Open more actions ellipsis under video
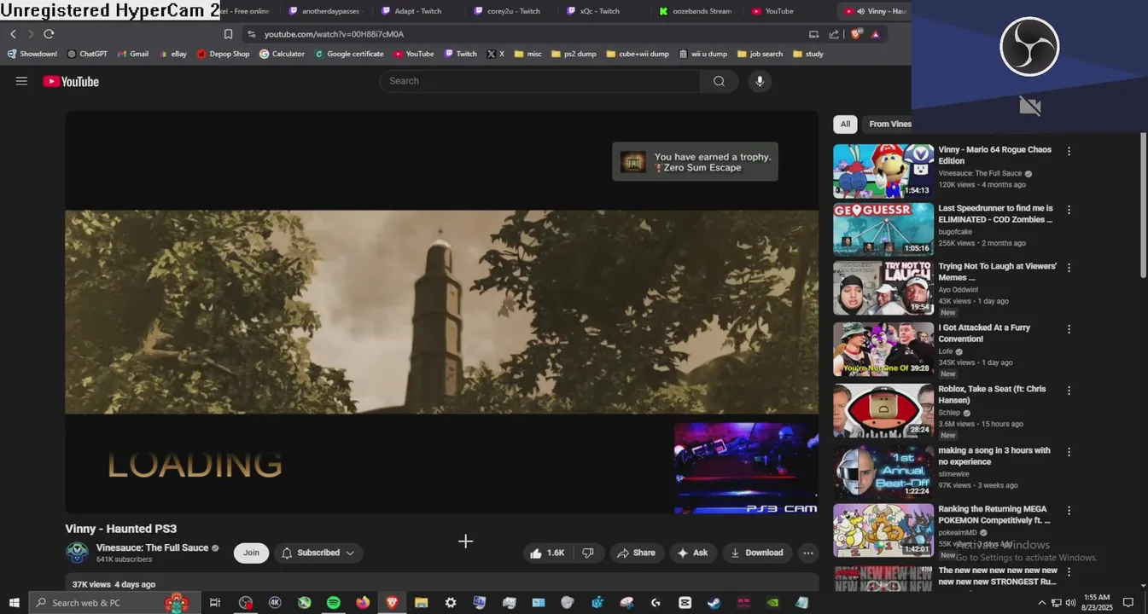 pyautogui.click(x=807, y=553)
